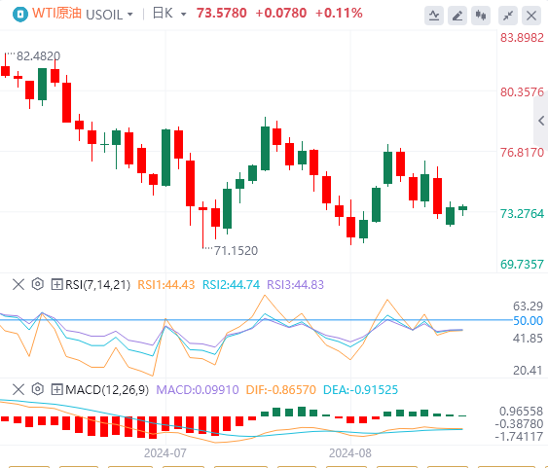Open the indicator line chart tool

(434, 16)
